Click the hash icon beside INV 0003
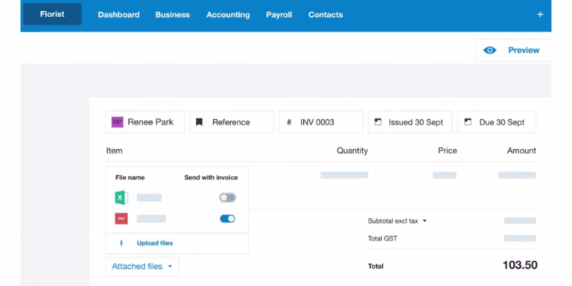This screenshot has height=286, width=572. (x=289, y=122)
